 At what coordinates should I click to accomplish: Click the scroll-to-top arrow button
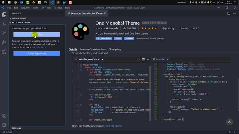tap(229, 122)
